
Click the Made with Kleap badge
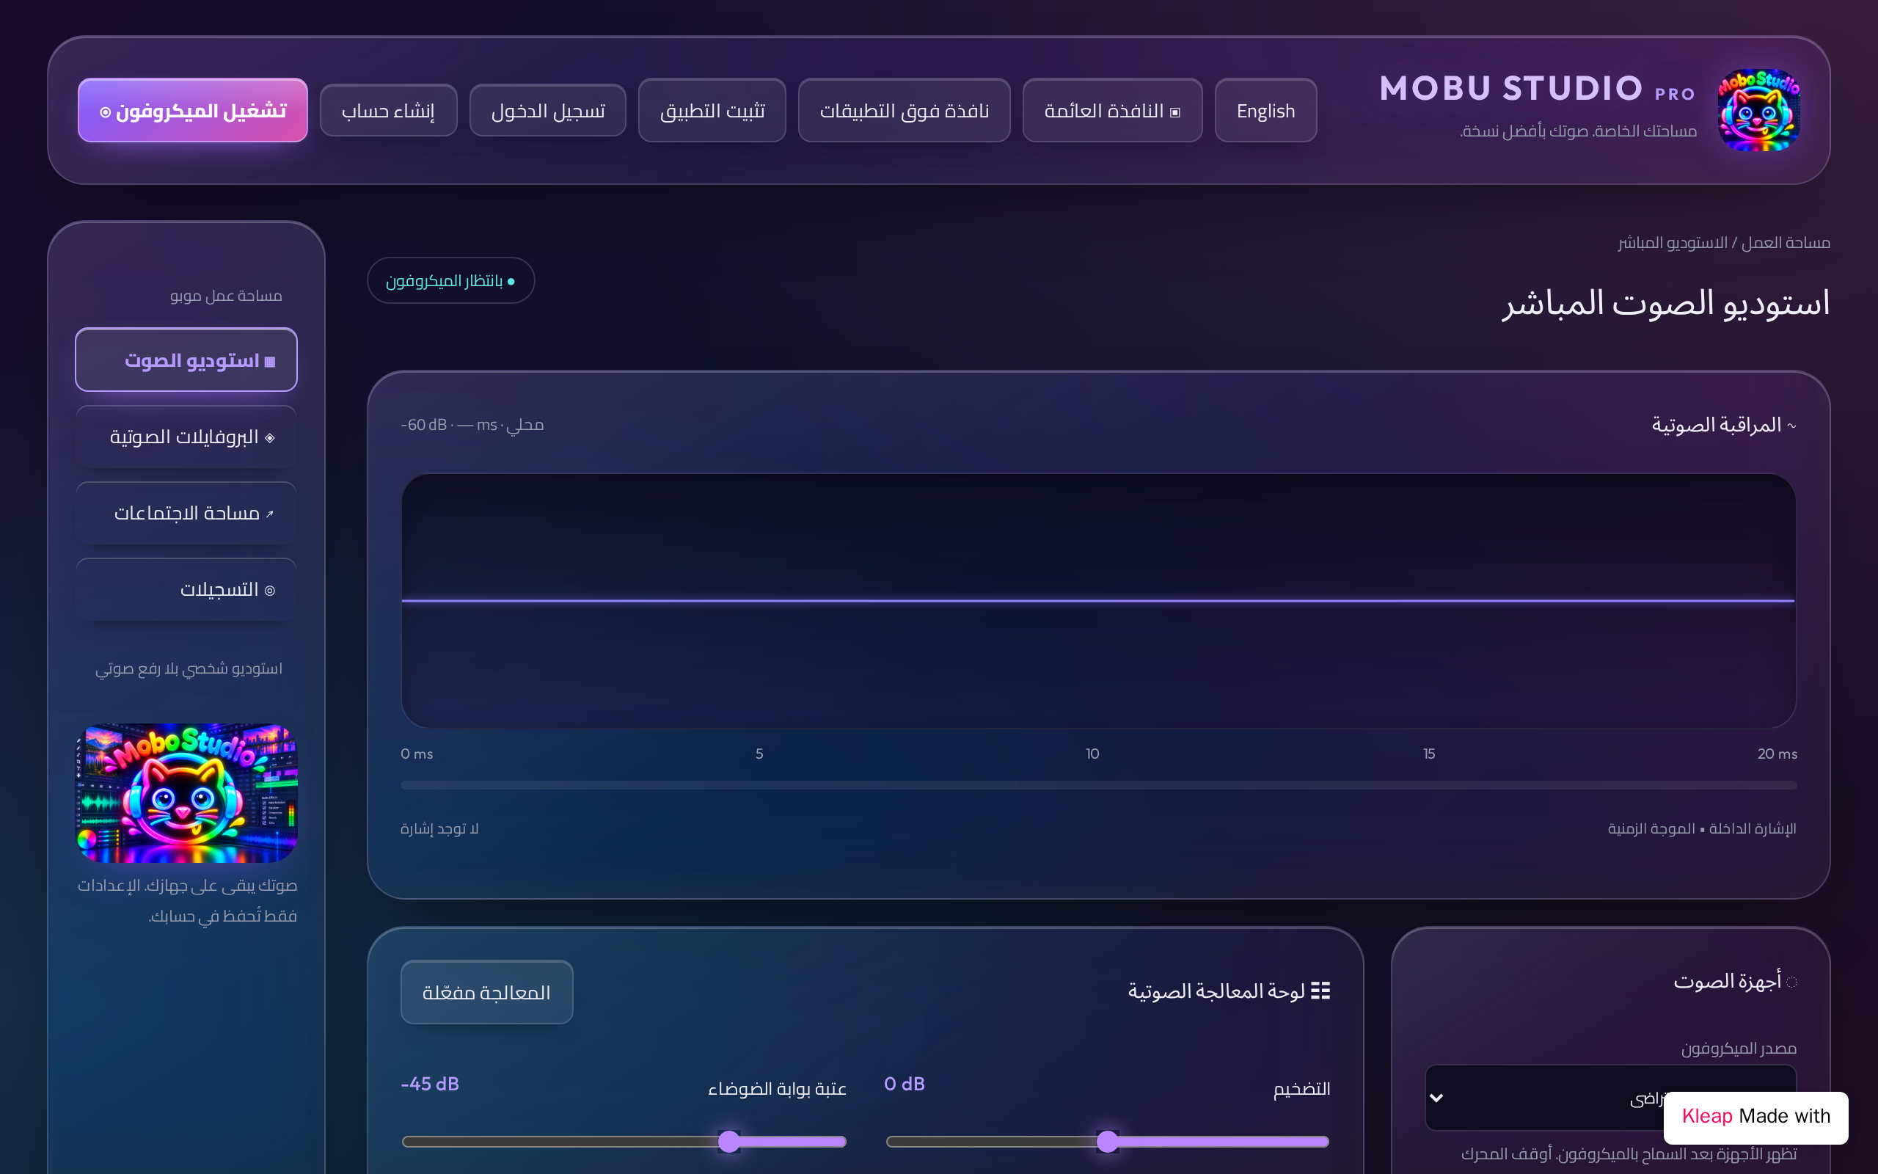click(x=1755, y=1117)
